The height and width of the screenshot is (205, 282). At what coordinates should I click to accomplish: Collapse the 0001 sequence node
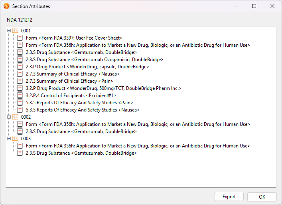(9, 31)
